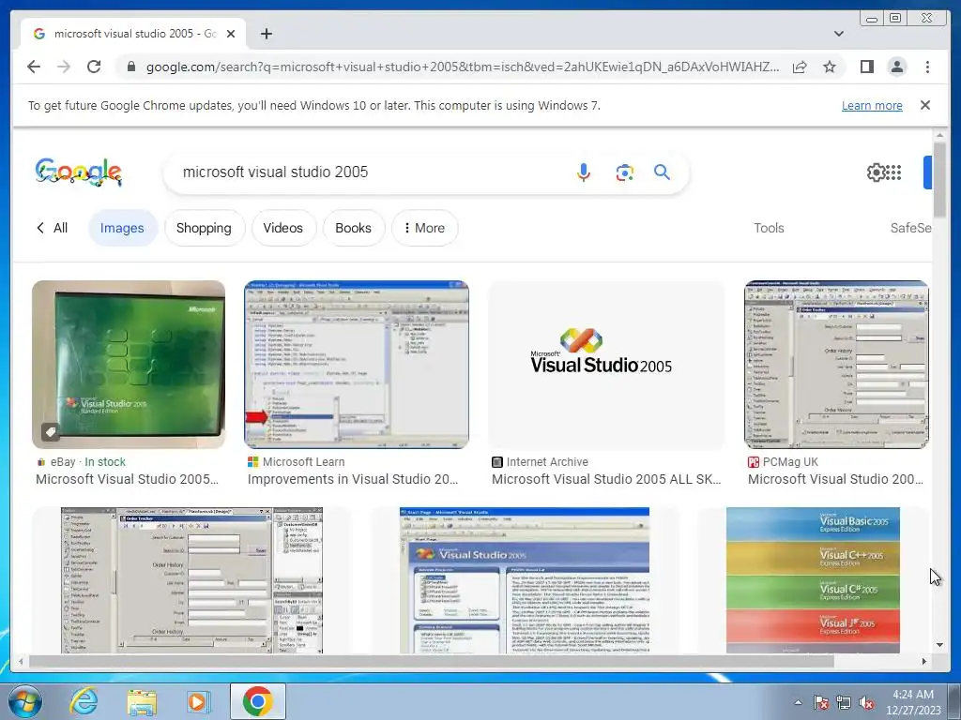The width and height of the screenshot is (961, 720).
Task: Switch to the Shopping tab
Action: pyautogui.click(x=204, y=228)
